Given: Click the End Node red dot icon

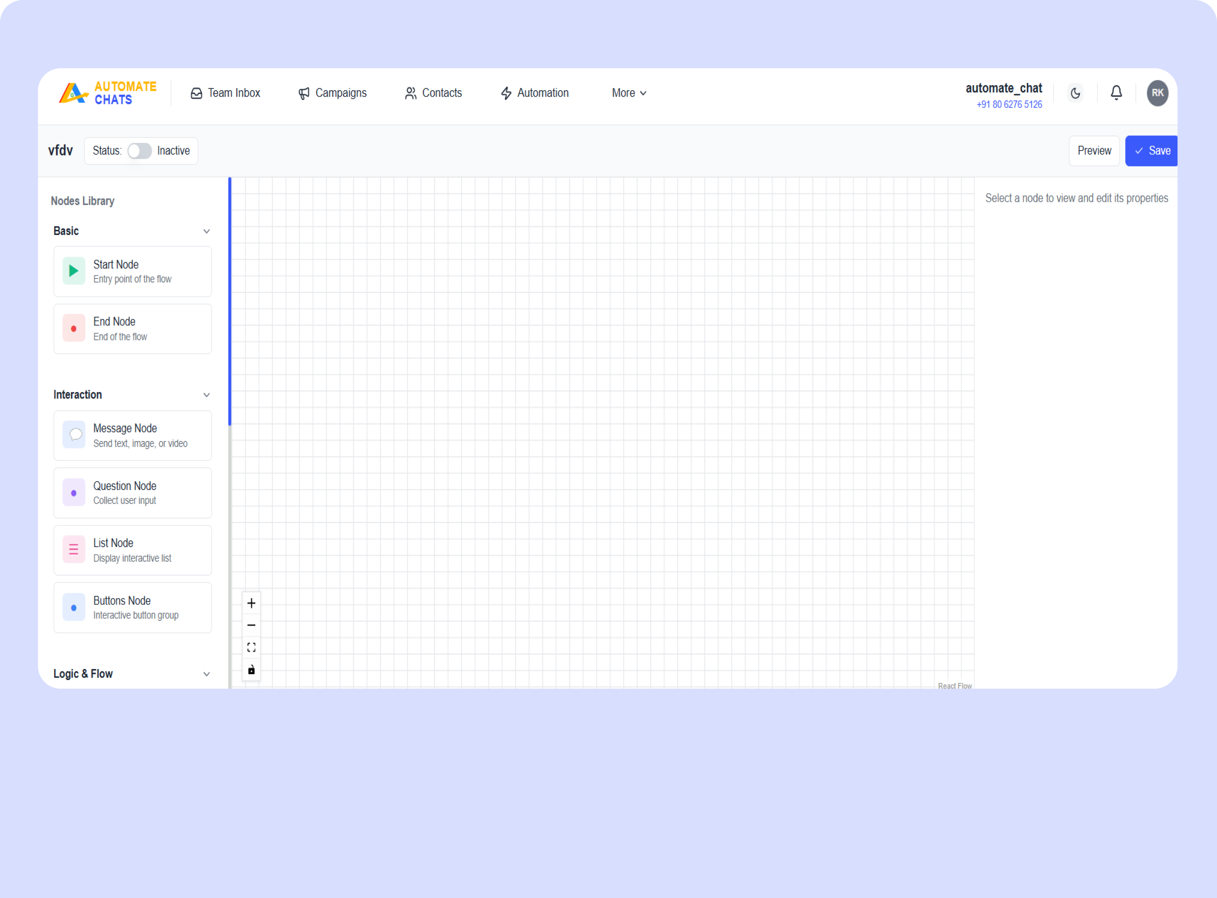Looking at the screenshot, I should coord(74,328).
